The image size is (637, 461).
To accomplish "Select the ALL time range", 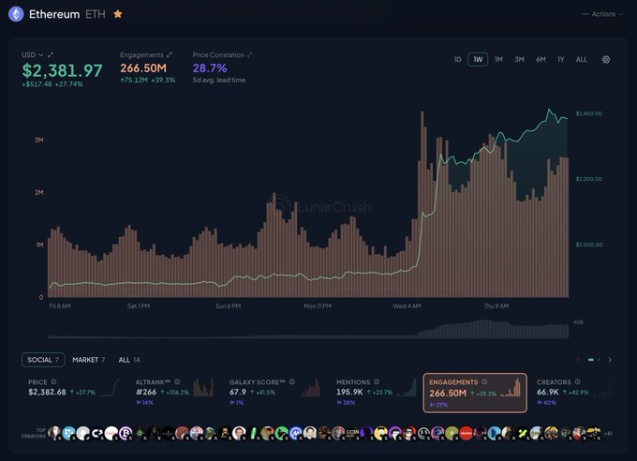I will click(582, 59).
